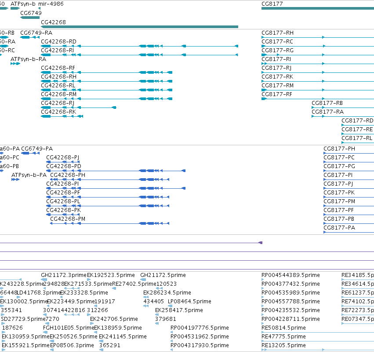374x352 pixels.
Task: Click transcript label CG42268-RH
Action: pyautogui.click(x=59, y=77)
